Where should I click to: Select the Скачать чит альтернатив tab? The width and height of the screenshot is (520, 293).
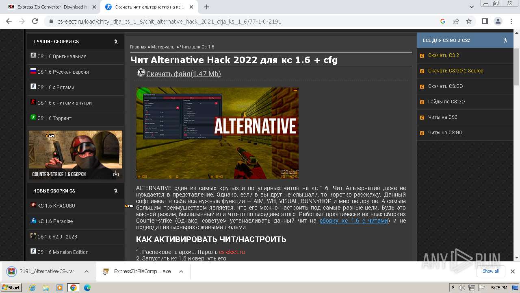pyautogui.click(x=148, y=7)
